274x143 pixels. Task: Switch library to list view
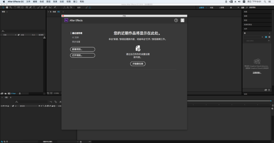(269, 37)
